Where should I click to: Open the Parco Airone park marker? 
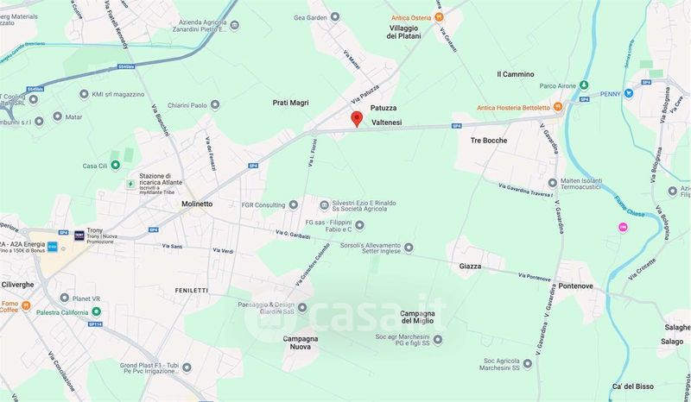tap(584, 85)
